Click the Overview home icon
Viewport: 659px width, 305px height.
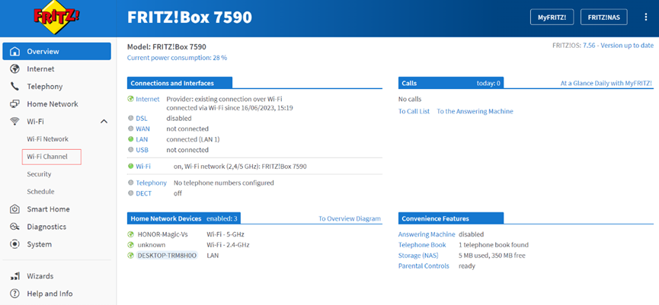click(x=14, y=52)
